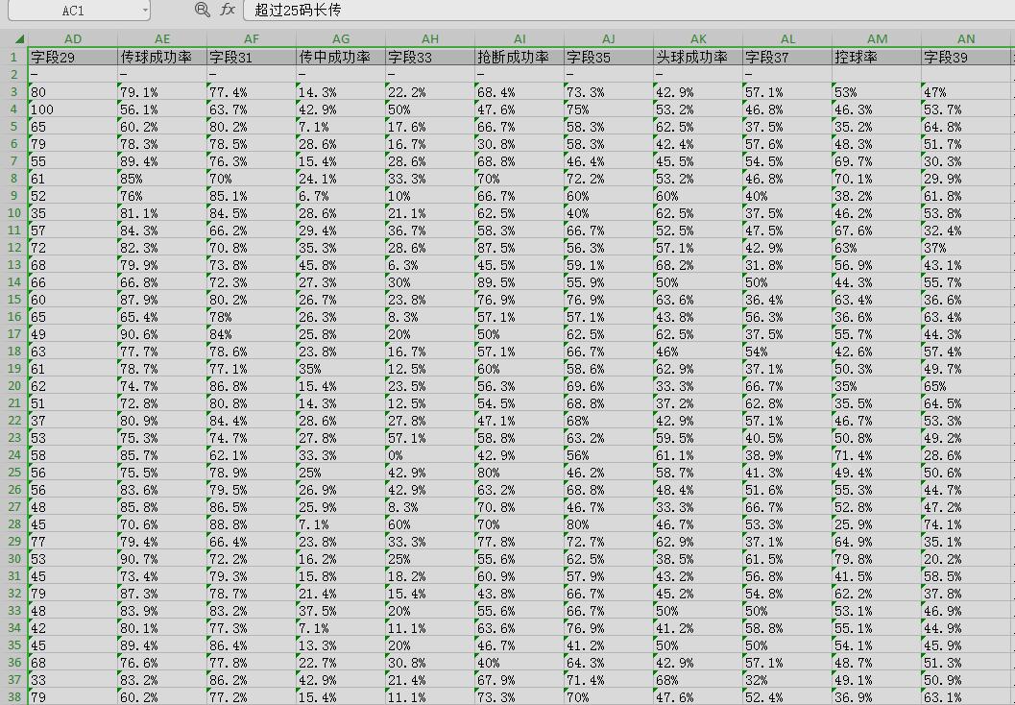Screen dimensions: 1015x705
Task: Select row 38 header
Action: 14,696
